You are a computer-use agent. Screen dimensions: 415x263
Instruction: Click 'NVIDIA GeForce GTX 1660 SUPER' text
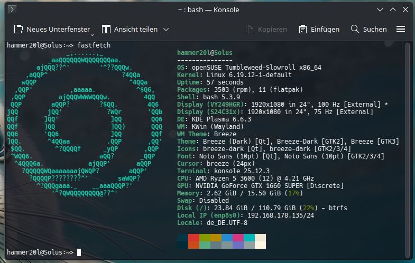pos(249,186)
